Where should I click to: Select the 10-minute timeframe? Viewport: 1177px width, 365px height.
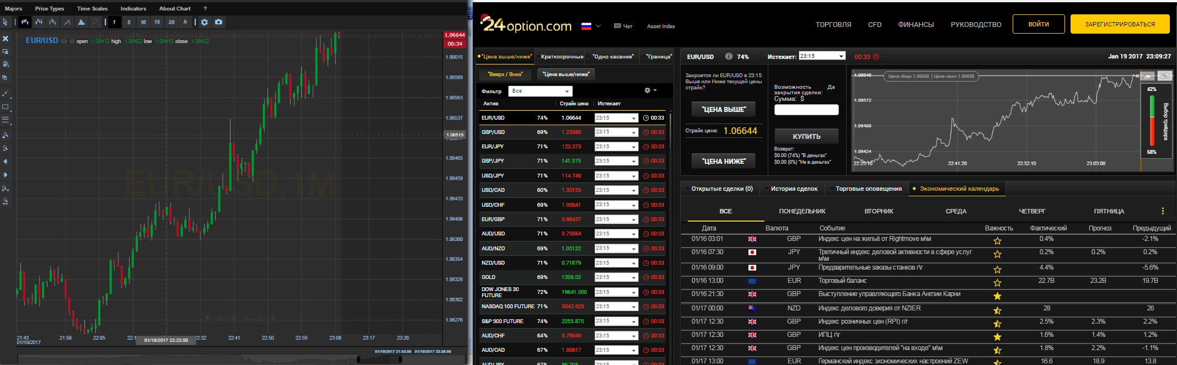pyautogui.click(x=143, y=22)
